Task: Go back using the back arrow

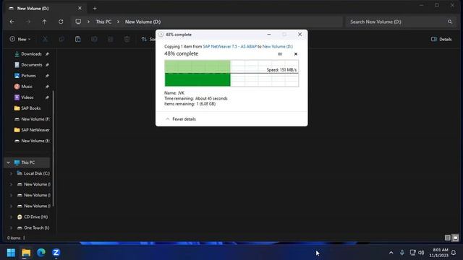Action: tap(12, 22)
